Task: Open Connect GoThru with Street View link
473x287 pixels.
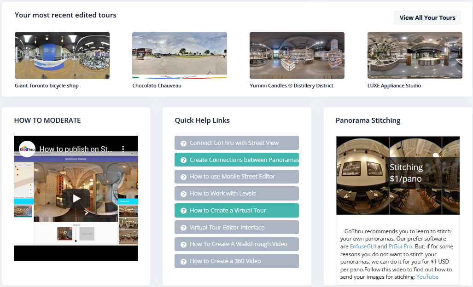Action: (237, 143)
